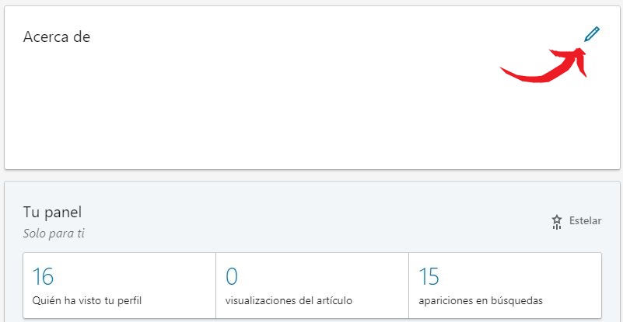
Task: Click the 'Solo para ti' subtitle
Action: point(54,234)
